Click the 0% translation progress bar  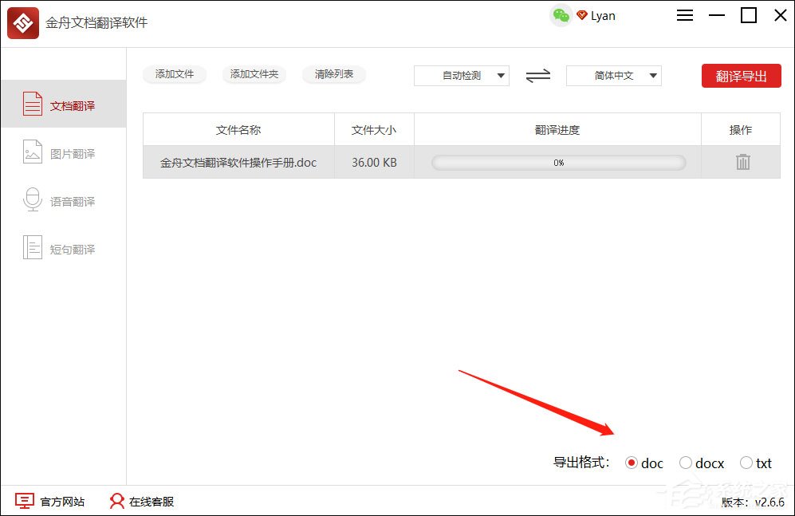(x=558, y=162)
